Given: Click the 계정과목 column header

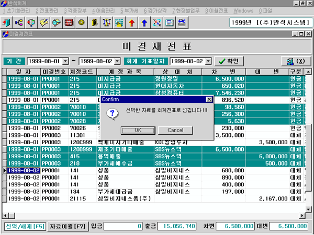Looking at the screenshot, I should 125,72.
